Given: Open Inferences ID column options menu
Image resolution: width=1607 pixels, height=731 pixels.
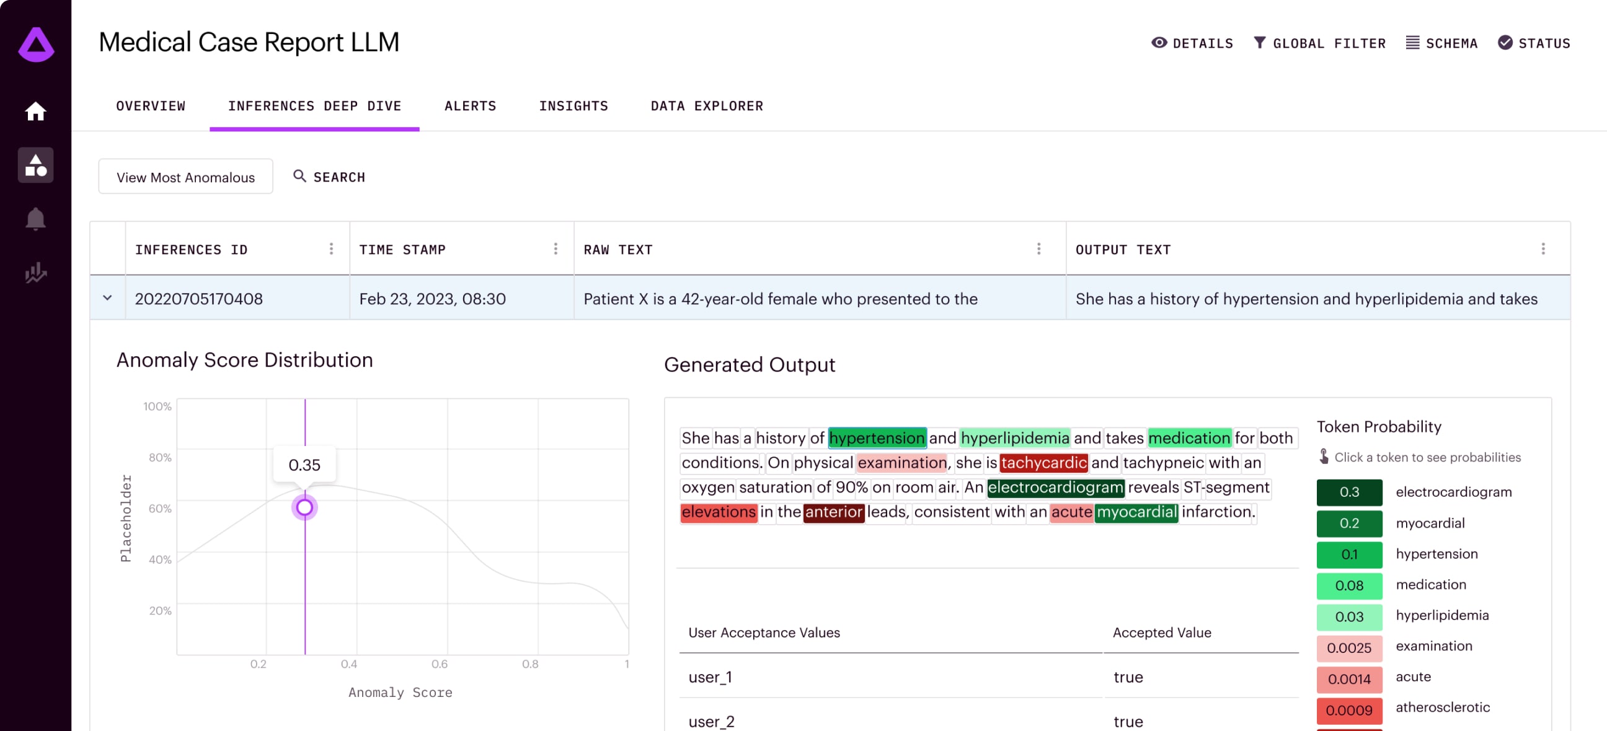Looking at the screenshot, I should (x=331, y=249).
